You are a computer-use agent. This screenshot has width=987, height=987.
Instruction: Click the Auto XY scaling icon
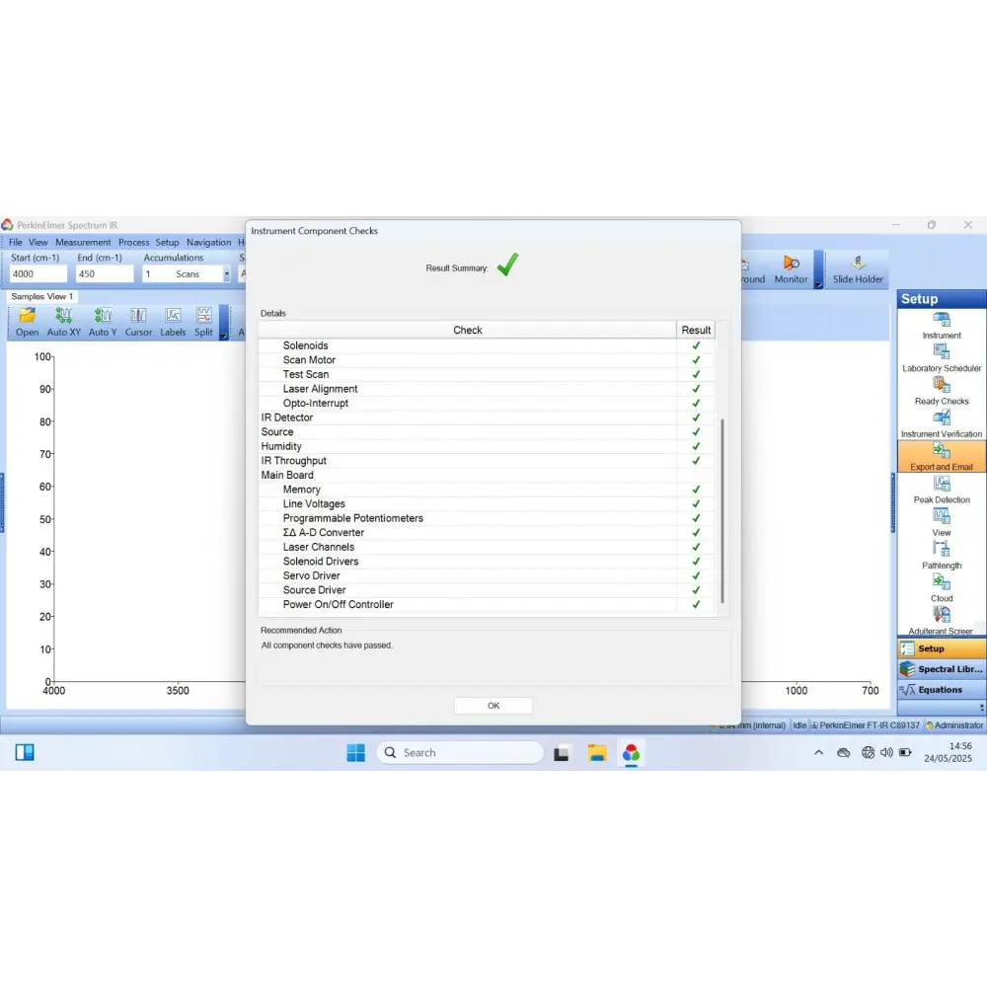pos(63,323)
